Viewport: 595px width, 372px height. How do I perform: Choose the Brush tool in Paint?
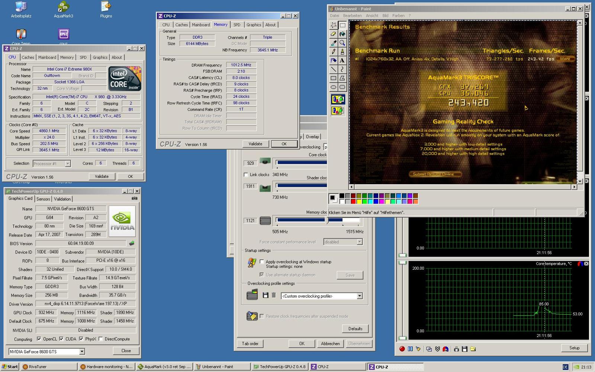(342, 52)
